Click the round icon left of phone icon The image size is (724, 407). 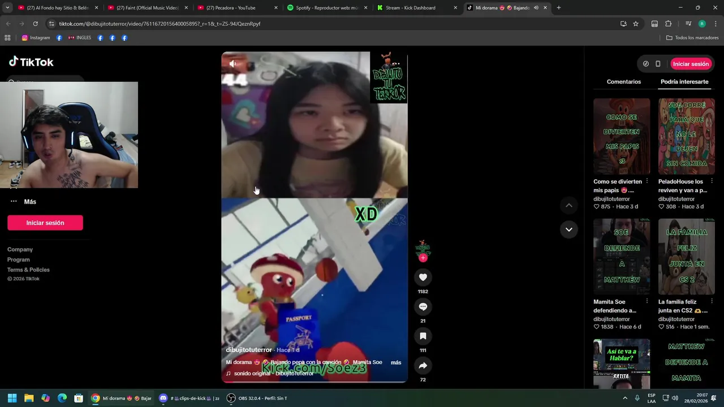[x=646, y=64]
